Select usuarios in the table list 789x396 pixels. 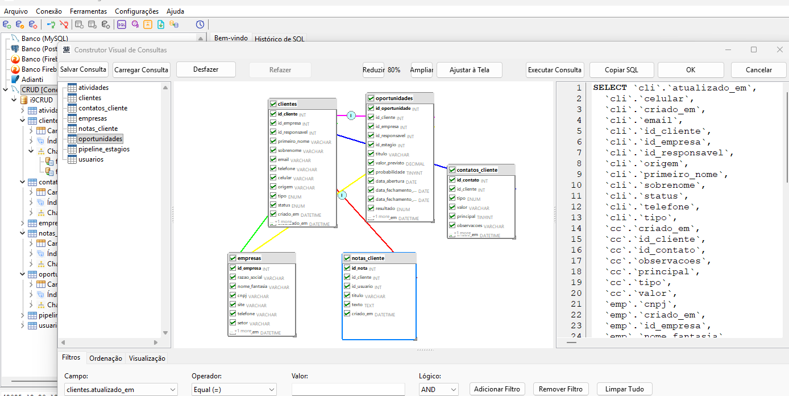pos(91,159)
